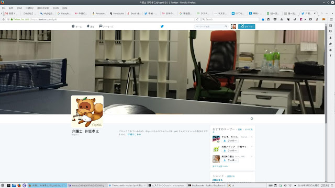Switch to the Hootsuite tab
Image resolution: width=335 pixels, height=188 pixels.
pos(117,13)
